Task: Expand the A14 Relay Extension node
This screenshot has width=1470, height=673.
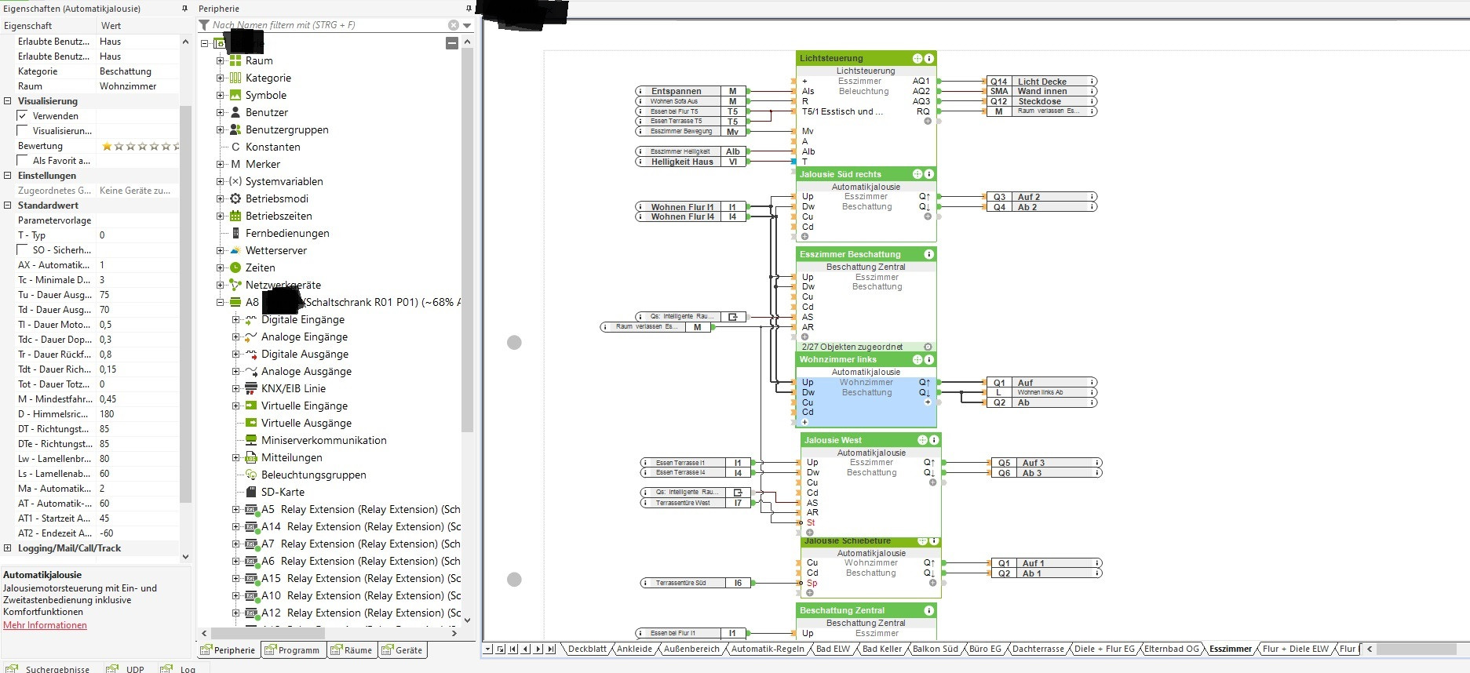Action: click(x=235, y=526)
